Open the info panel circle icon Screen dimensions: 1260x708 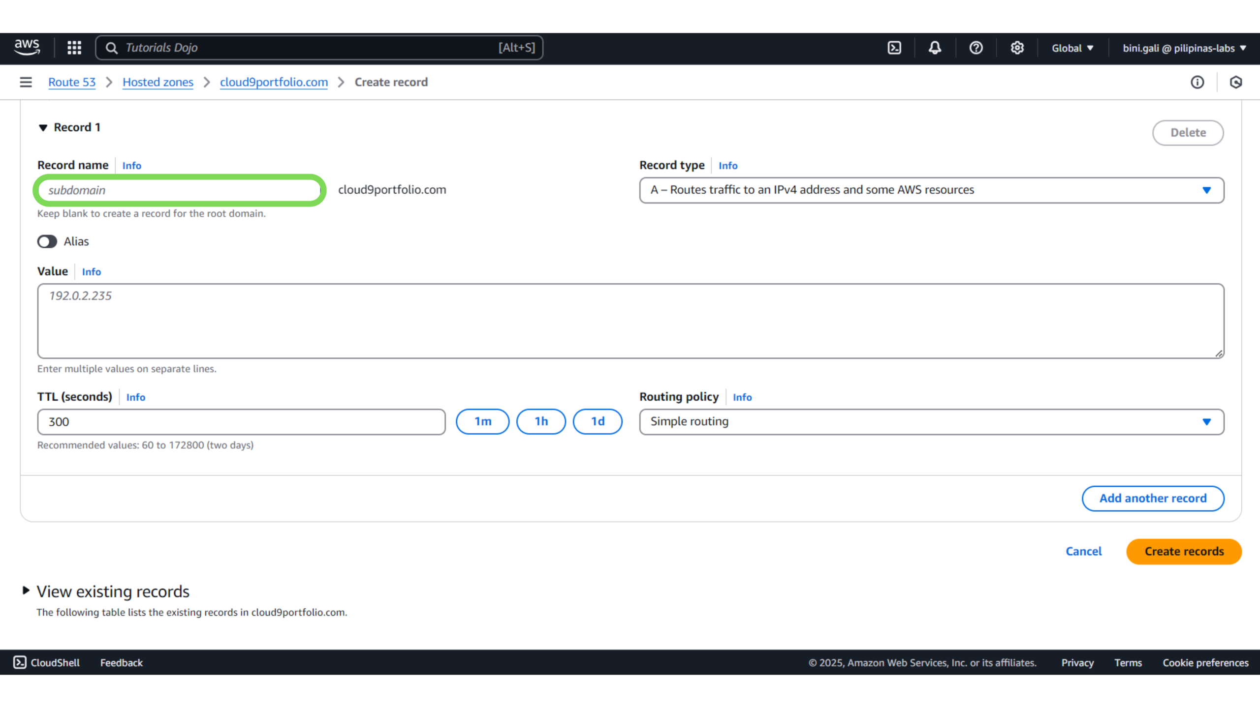(1197, 82)
